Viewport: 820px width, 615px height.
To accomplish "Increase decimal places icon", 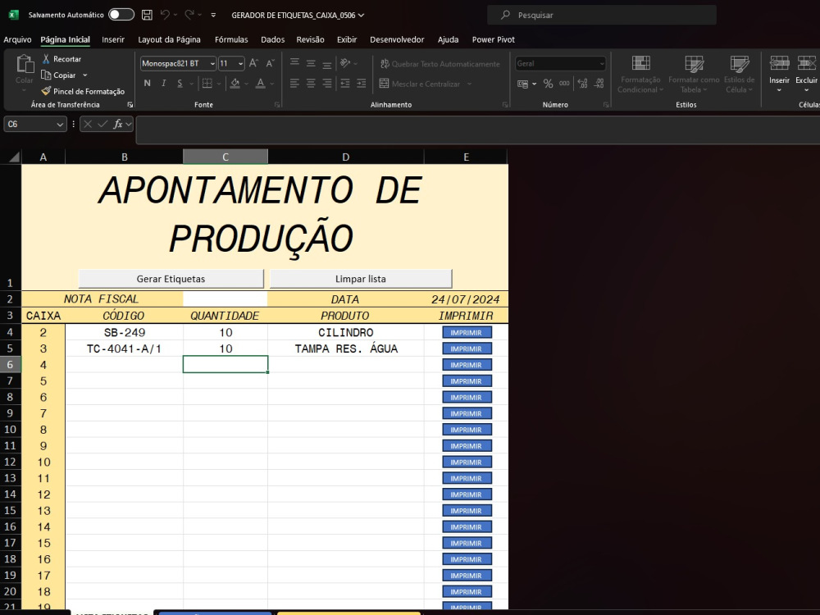I will (582, 83).
